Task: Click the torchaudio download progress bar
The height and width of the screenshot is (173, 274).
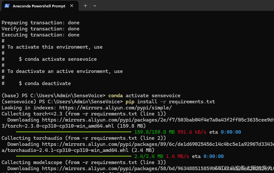Action: [x=74, y=156]
